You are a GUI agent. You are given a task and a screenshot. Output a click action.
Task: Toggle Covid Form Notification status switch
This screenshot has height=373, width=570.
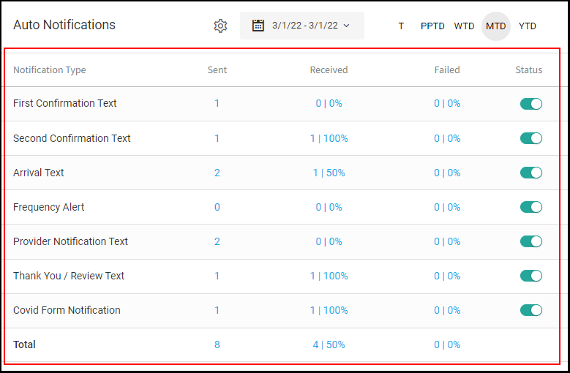click(x=531, y=310)
